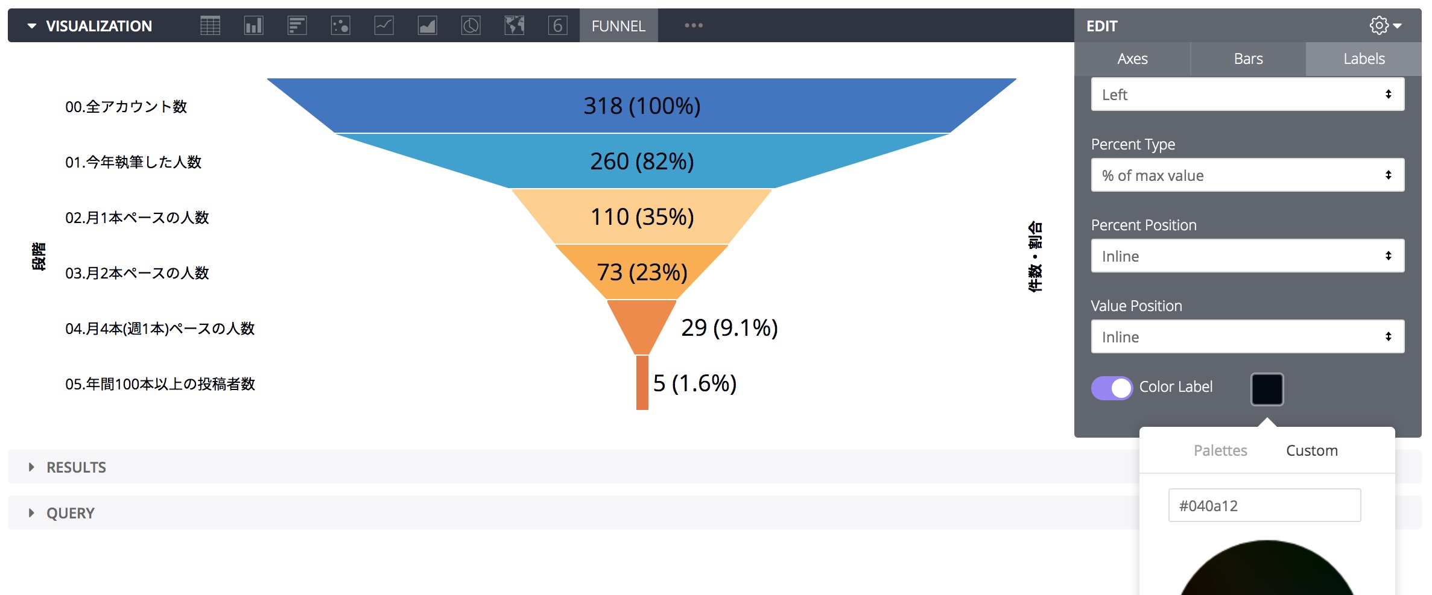Switch to the Bars tab
The height and width of the screenshot is (595, 1432).
click(1247, 58)
